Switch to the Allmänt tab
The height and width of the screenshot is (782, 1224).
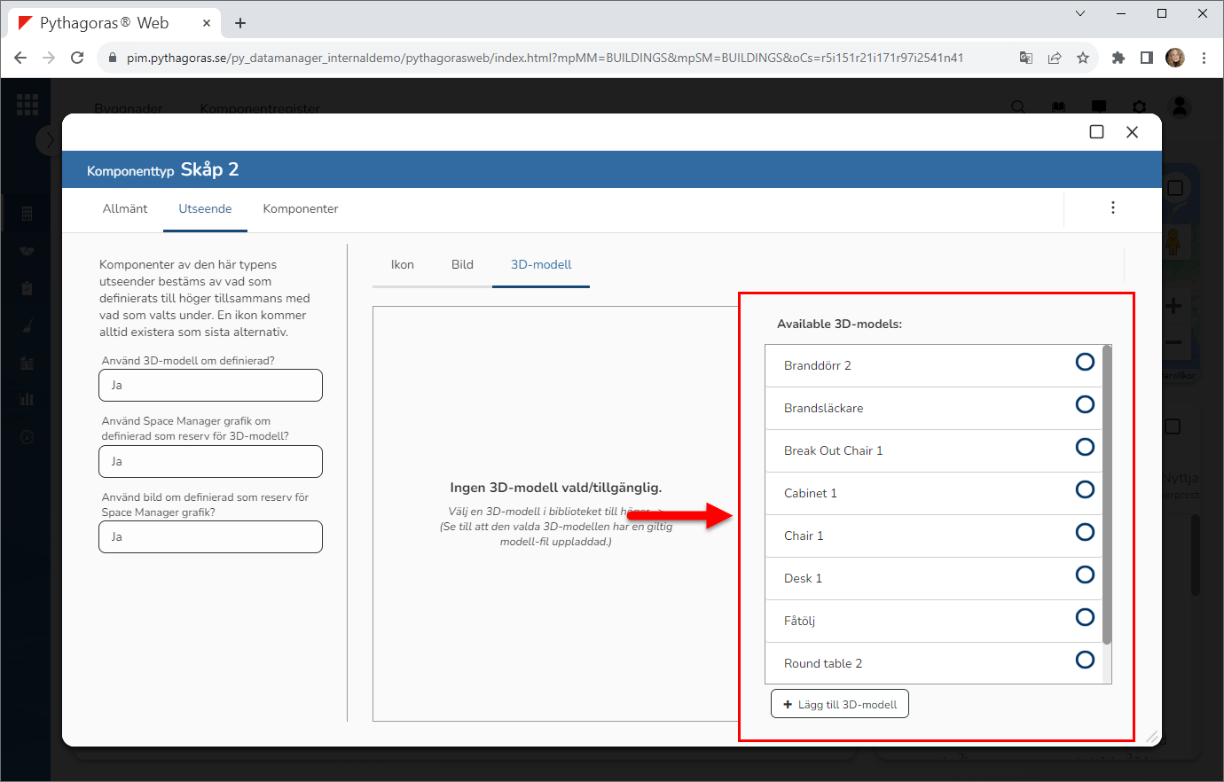pyautogui.click(x=125, y=209)
